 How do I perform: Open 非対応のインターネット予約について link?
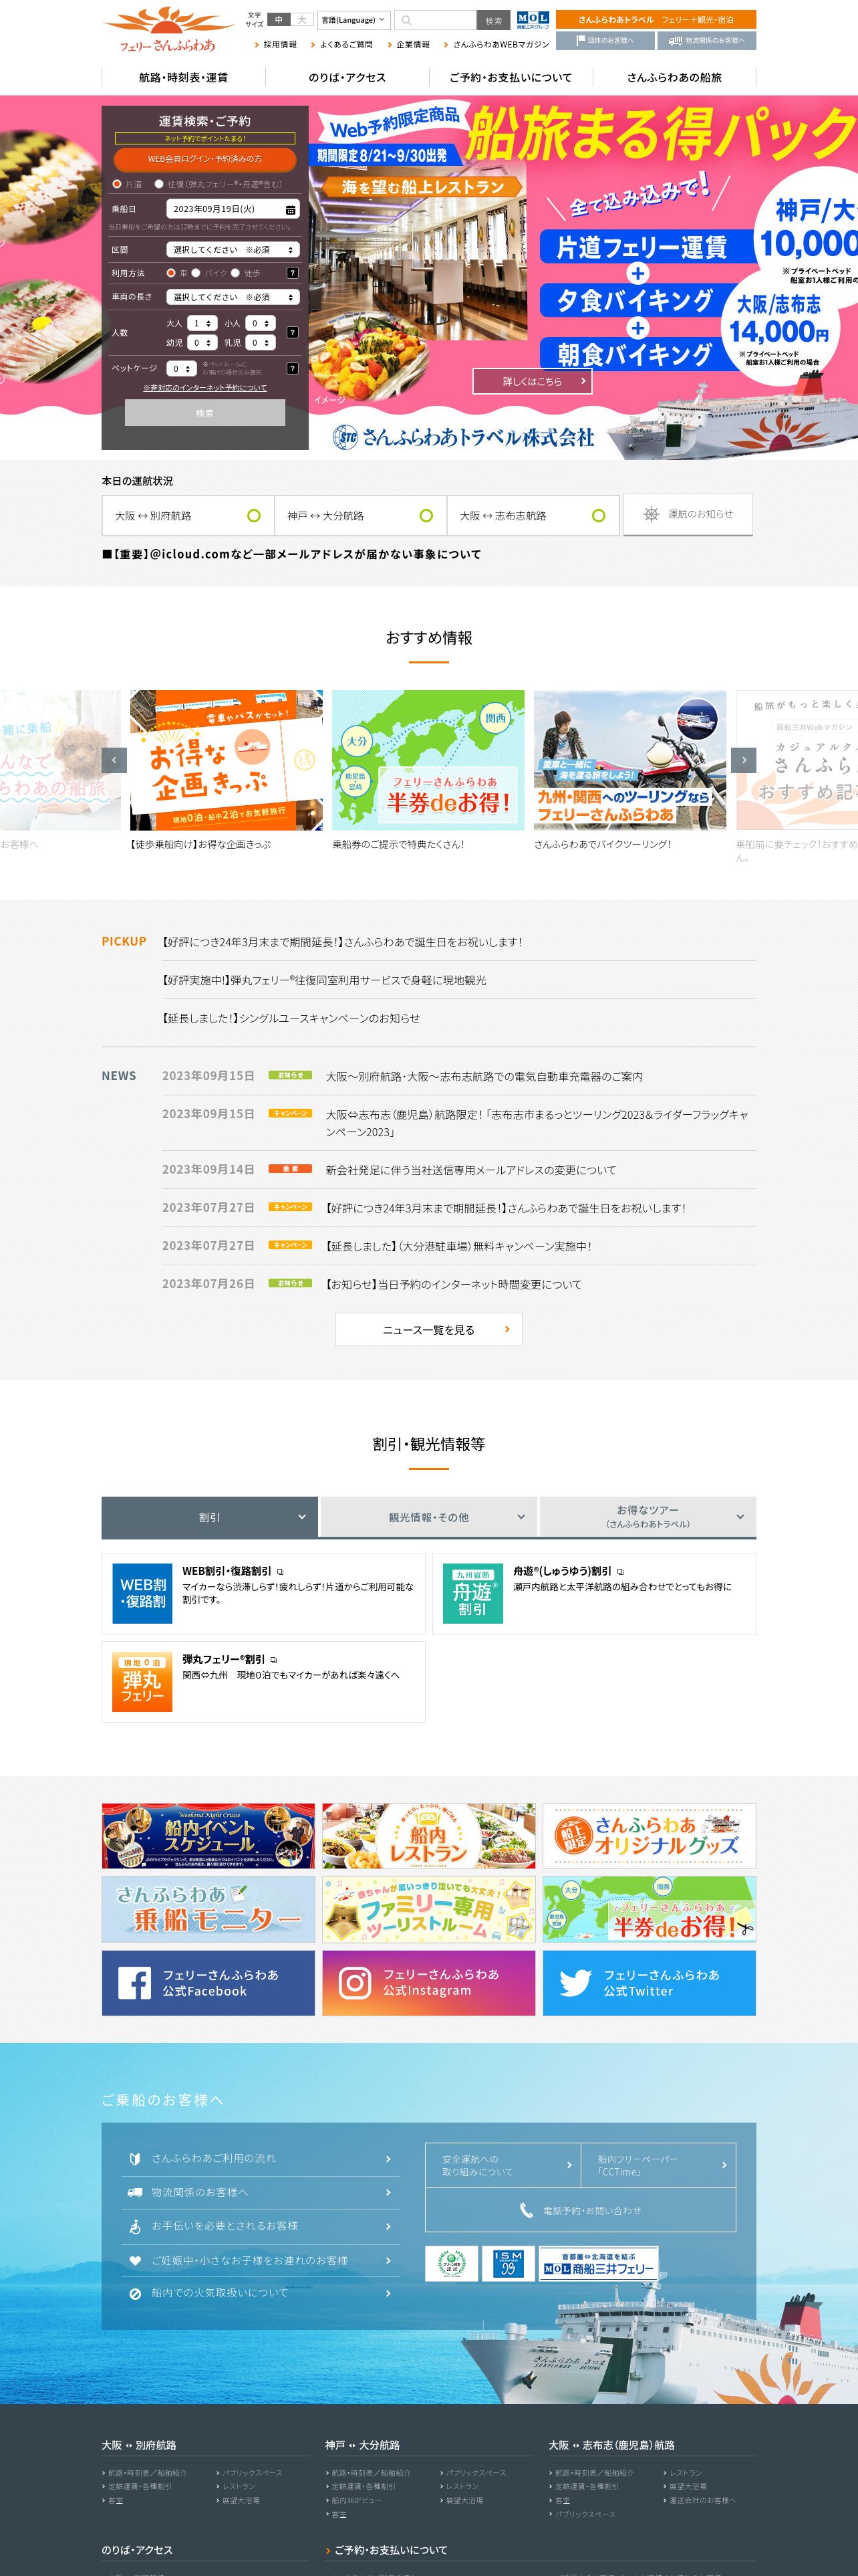(204, 388)
